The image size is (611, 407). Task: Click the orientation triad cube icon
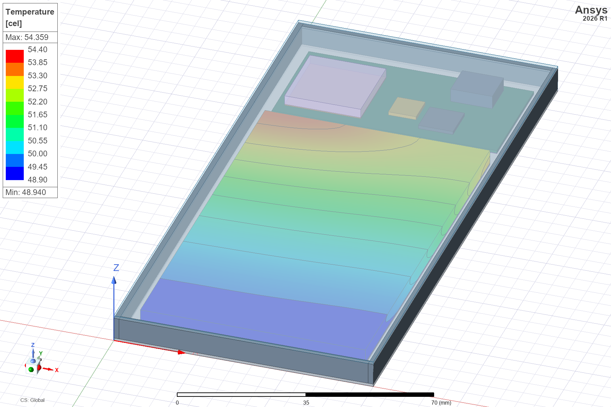click(33, 367)
